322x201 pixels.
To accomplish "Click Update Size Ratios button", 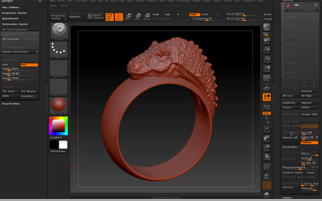I will coord(18,52).
